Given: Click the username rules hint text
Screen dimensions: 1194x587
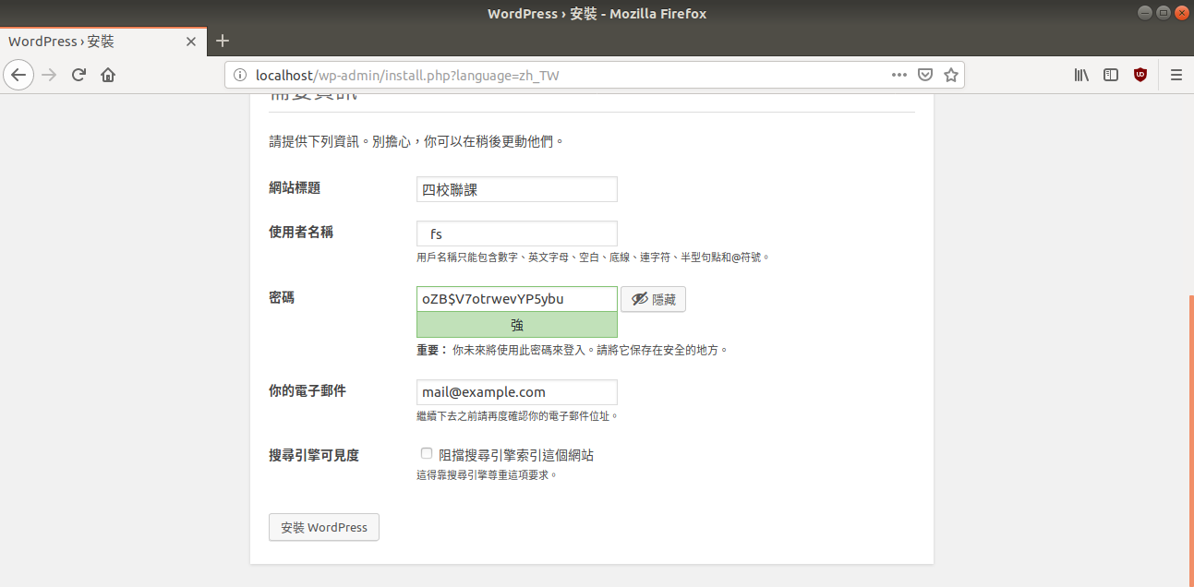Looking at the screenshot, I should [593, 258].
